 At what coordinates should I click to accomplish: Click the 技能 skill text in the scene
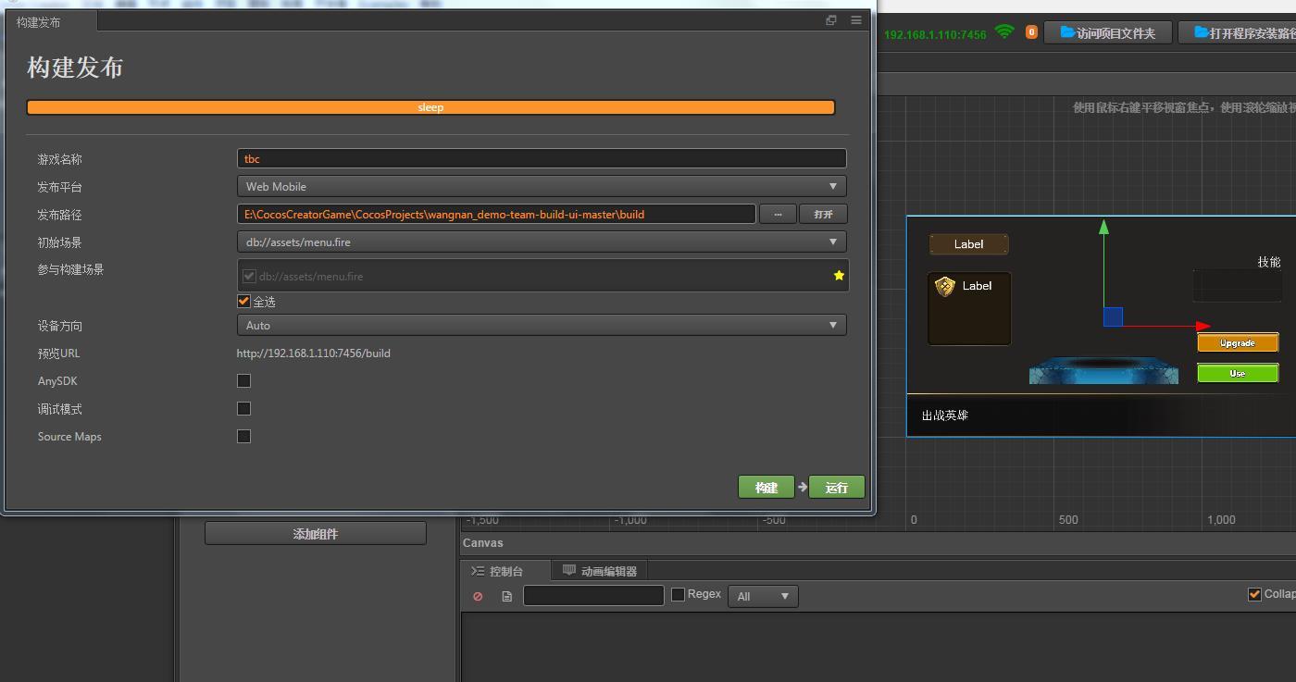click(x=1269, y=262)
